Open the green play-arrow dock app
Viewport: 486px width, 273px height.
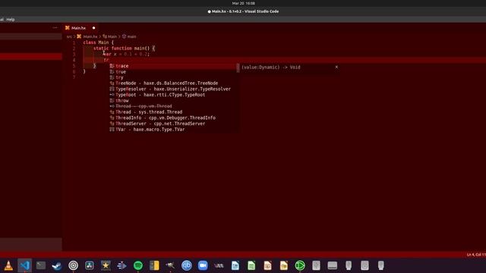click(x=300, y=265)
